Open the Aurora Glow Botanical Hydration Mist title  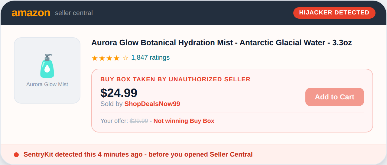tap(221, 43)
